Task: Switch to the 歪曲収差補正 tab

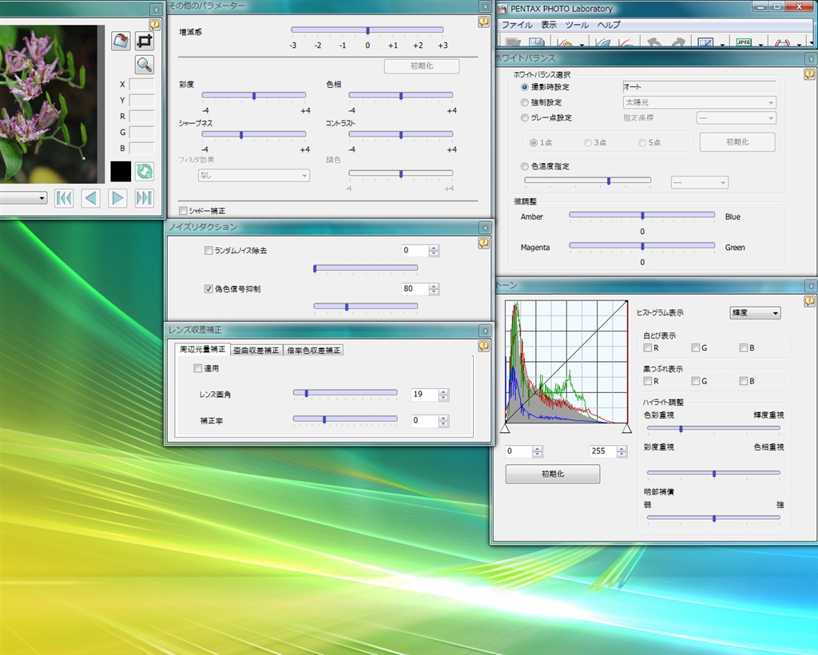Action: click(x=256, y=351)
